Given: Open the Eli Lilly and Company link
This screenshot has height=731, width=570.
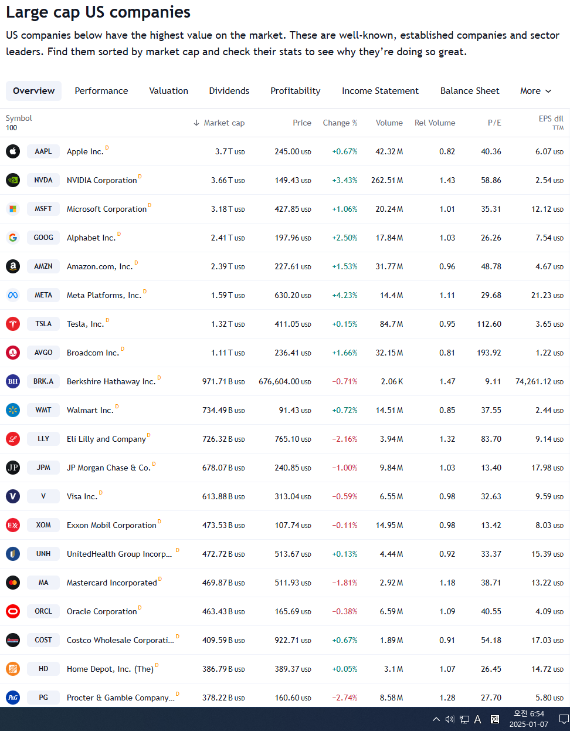Looking at the screenshot, I should pyautogui.click(x=106, y=439).
